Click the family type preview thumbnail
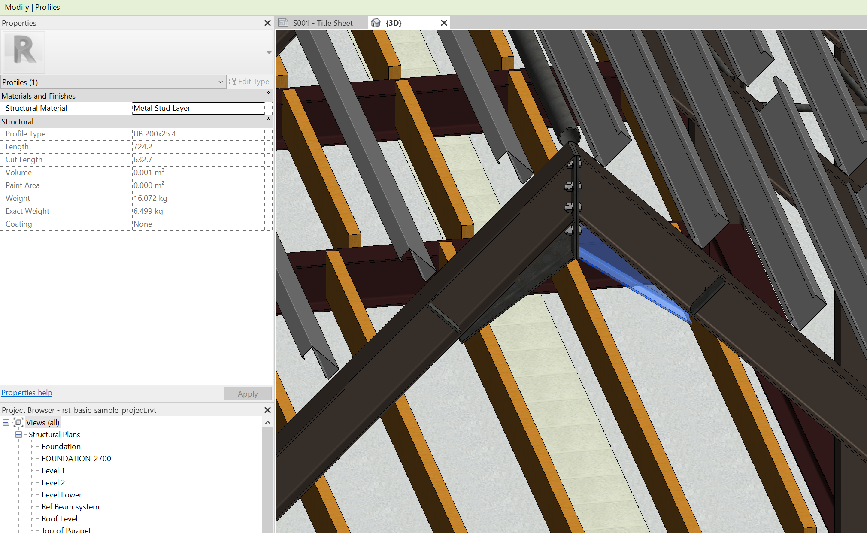Screen dimensions: 867x533 [23, 52]
